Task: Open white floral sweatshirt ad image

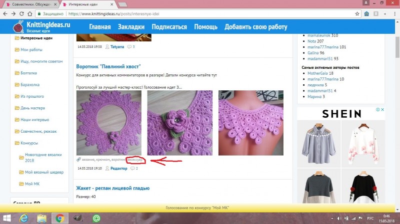Action: tap(363, 144)
